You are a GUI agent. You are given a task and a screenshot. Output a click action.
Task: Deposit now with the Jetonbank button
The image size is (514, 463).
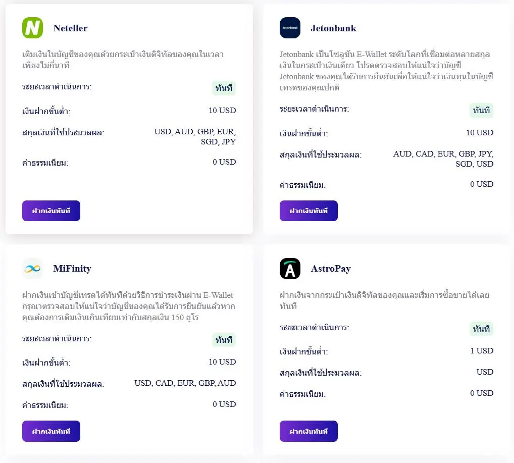(309, 211)
